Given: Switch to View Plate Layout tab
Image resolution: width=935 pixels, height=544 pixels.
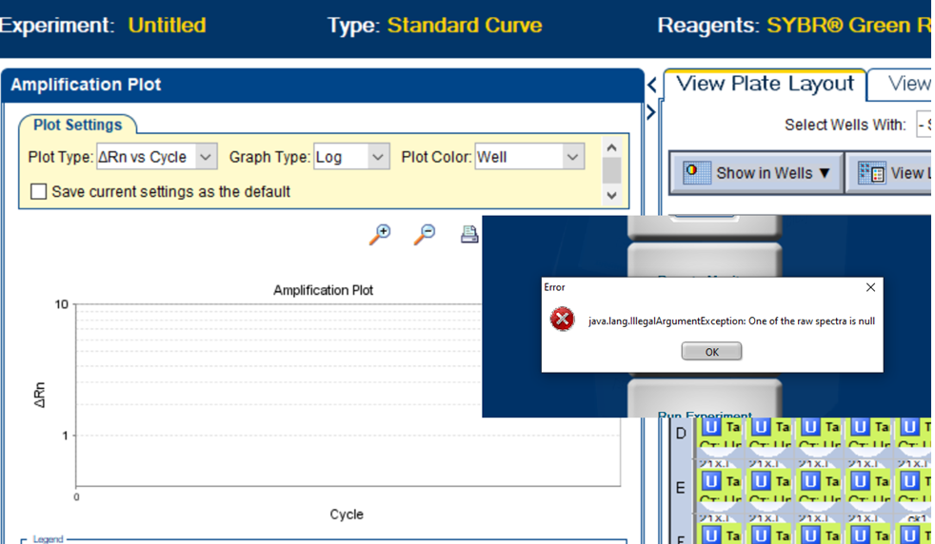Looking at the screenshot, I should pyautogui.click(x=766, y=84).
